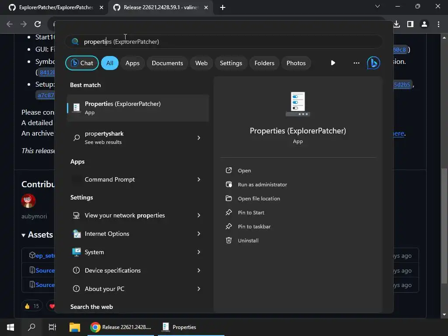
Task: Open Properties (ExplorerPatcher) best match result
Action: (x=138, y=108)
